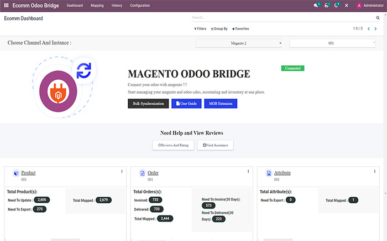The height and width of the screenshot is (241, 387).
Task: Open the Mapping menu
Action: tap(97, 6)
